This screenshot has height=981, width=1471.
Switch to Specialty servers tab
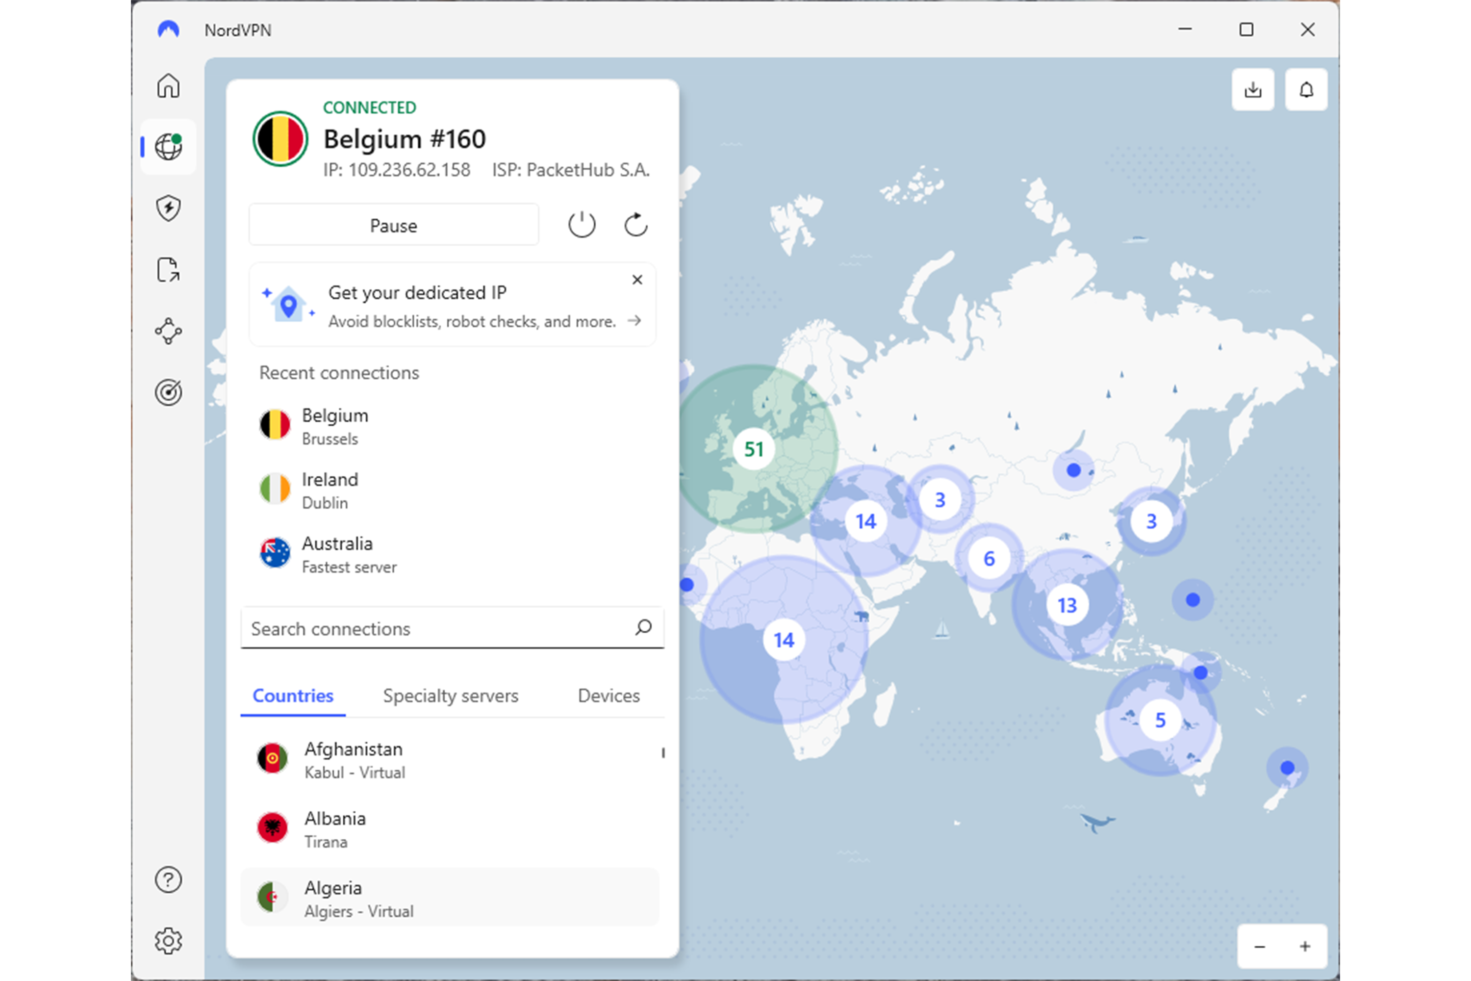click(x=450, y=696)
